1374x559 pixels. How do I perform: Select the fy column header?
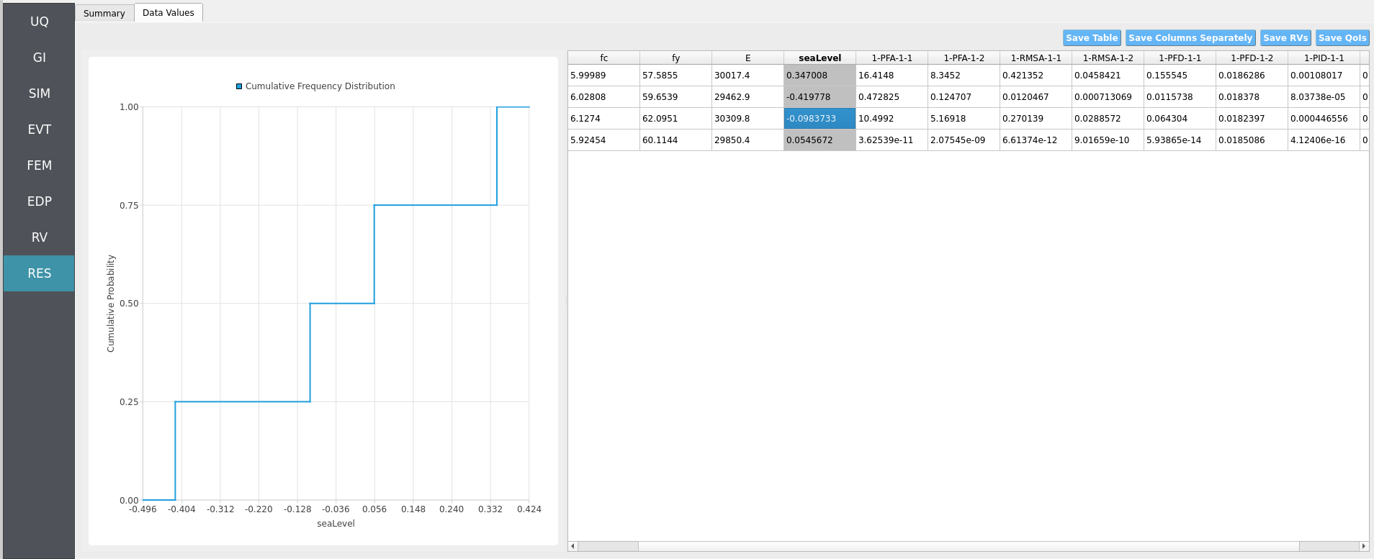(675, 58)
